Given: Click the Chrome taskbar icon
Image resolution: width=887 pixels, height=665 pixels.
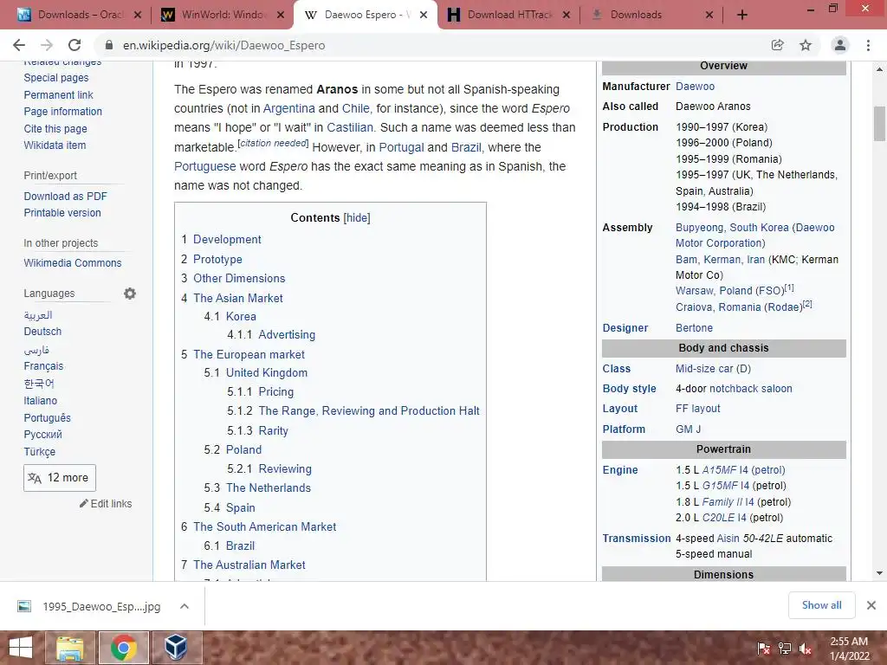Looking at the screenshot, I should click(x=123, y=648).
